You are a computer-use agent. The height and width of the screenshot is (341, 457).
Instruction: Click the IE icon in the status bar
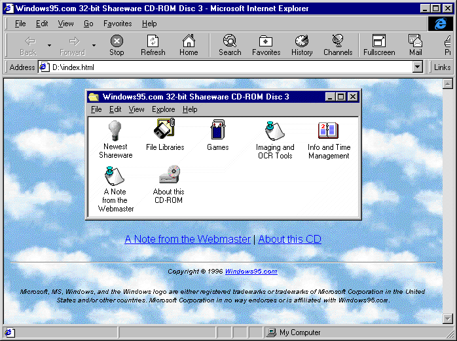9,332
